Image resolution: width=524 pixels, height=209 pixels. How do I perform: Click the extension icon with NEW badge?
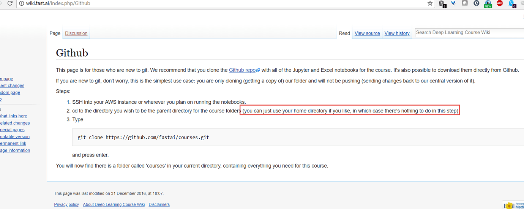(488, 3)
